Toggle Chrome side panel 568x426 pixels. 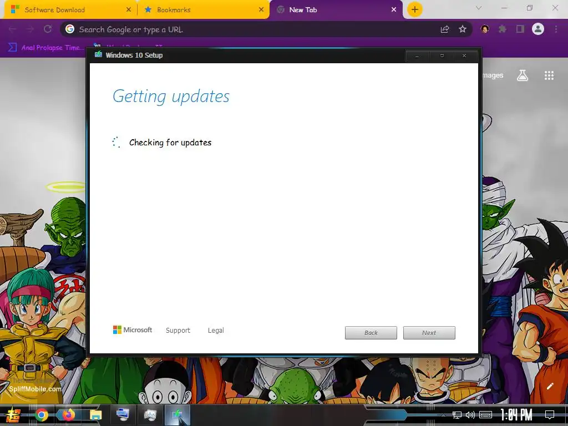pos(520,29)
